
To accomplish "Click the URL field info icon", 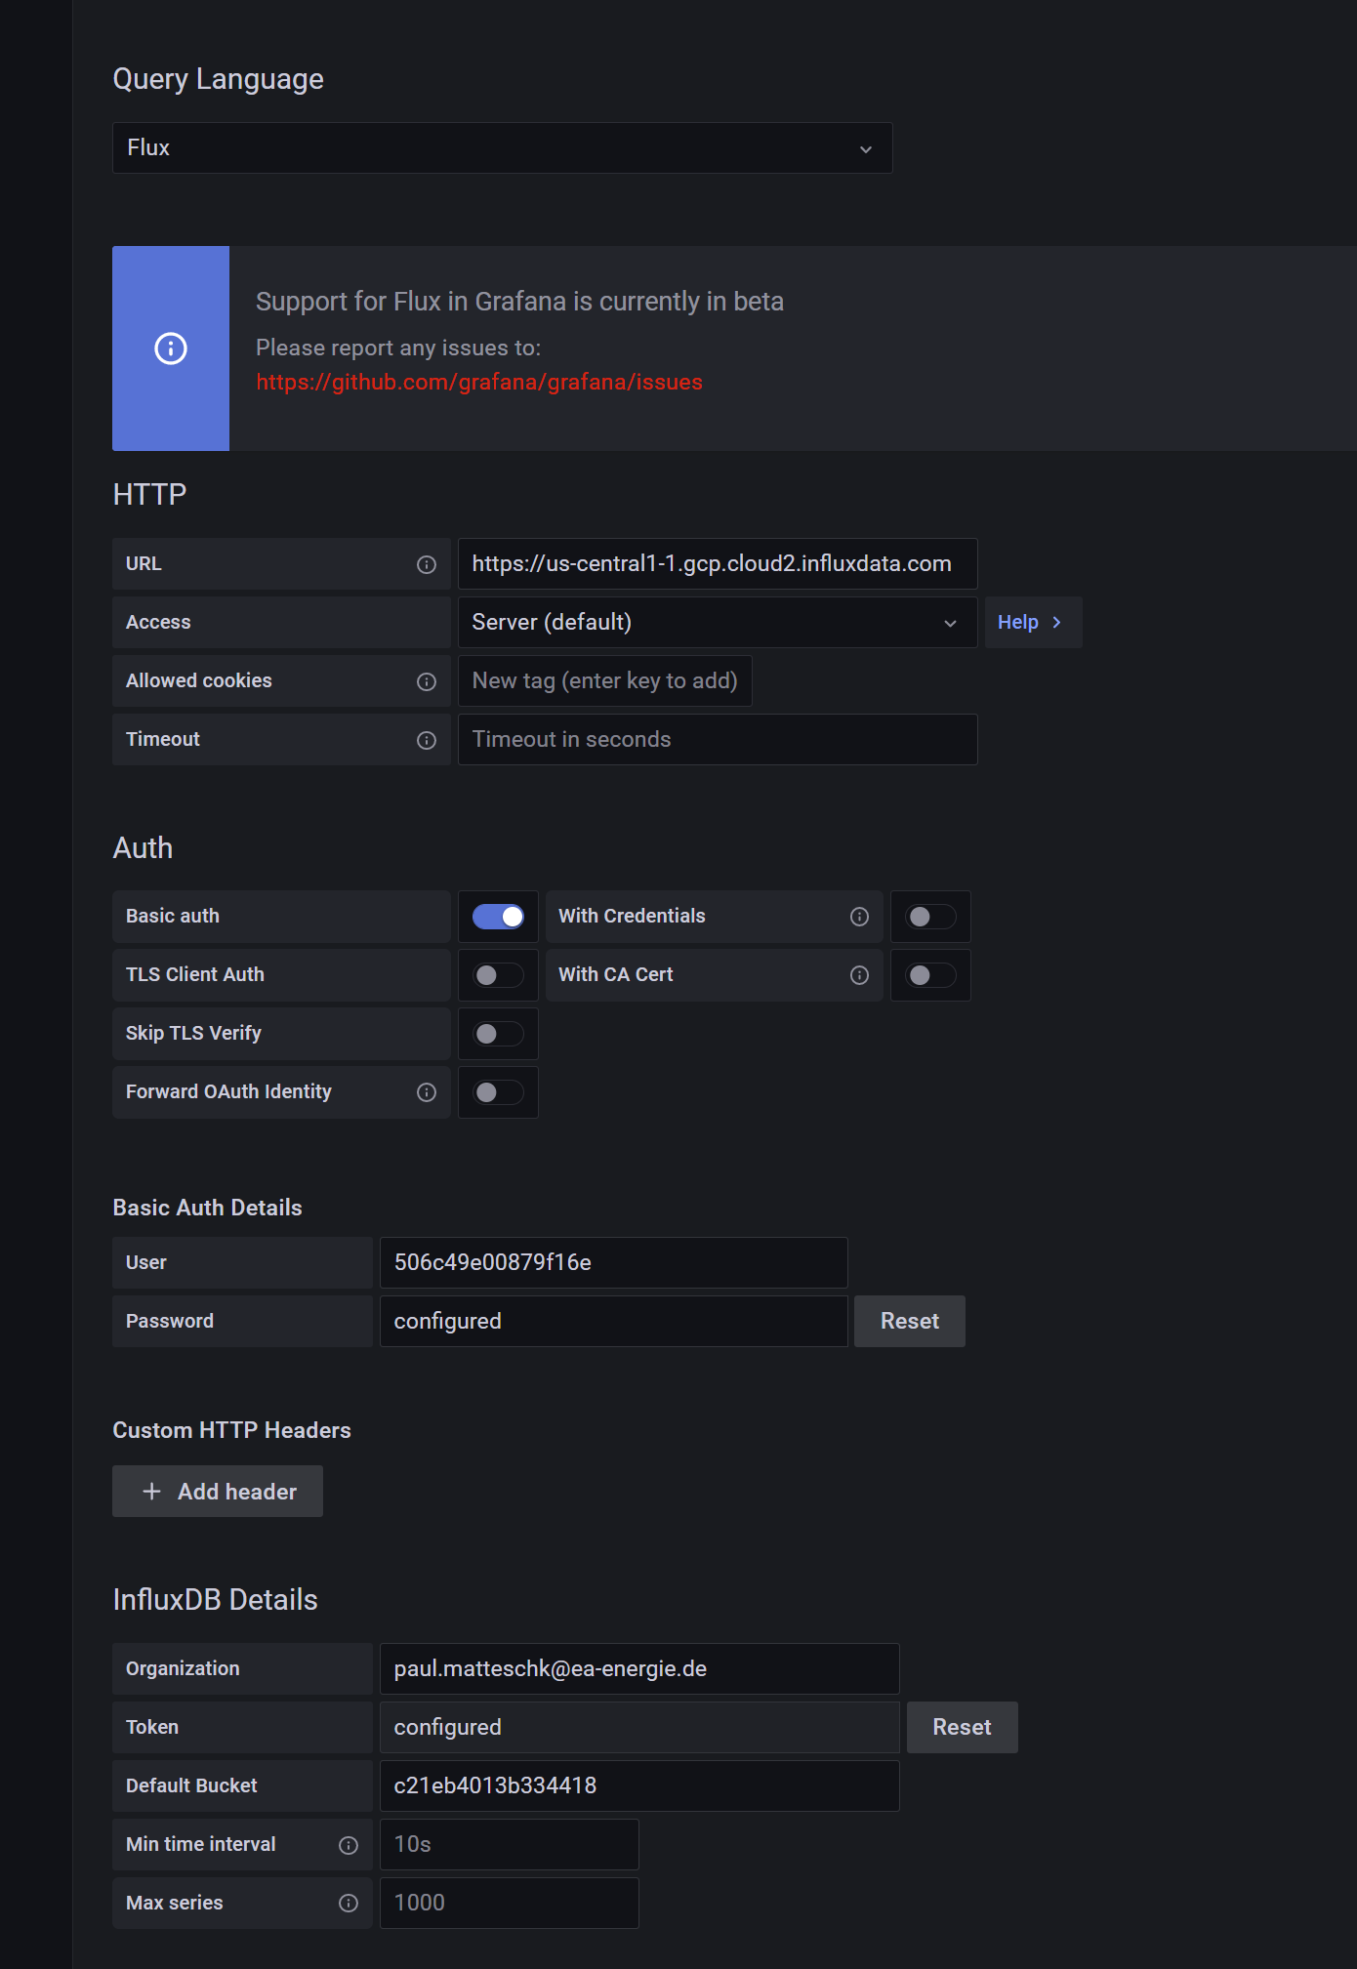I will coord(427,564).
